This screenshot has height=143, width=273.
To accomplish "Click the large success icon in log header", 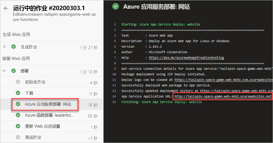I will click(116, 6).
